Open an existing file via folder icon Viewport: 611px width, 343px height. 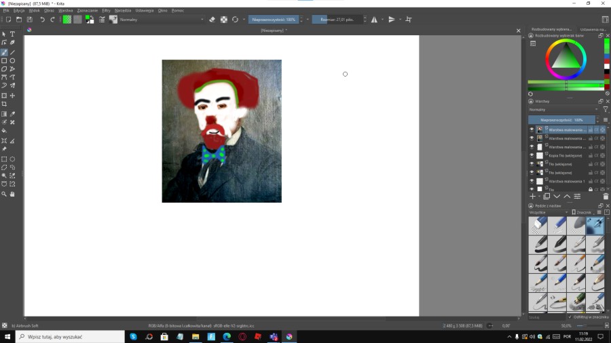19,20
